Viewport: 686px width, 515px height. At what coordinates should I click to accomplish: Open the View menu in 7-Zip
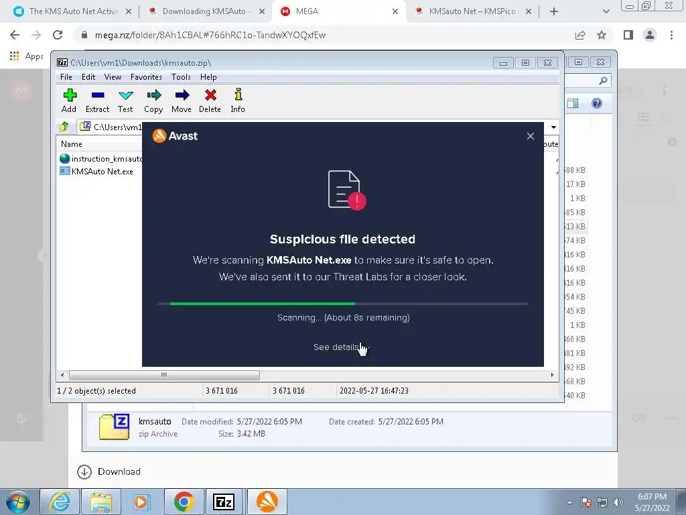click(x=113, y=77)
